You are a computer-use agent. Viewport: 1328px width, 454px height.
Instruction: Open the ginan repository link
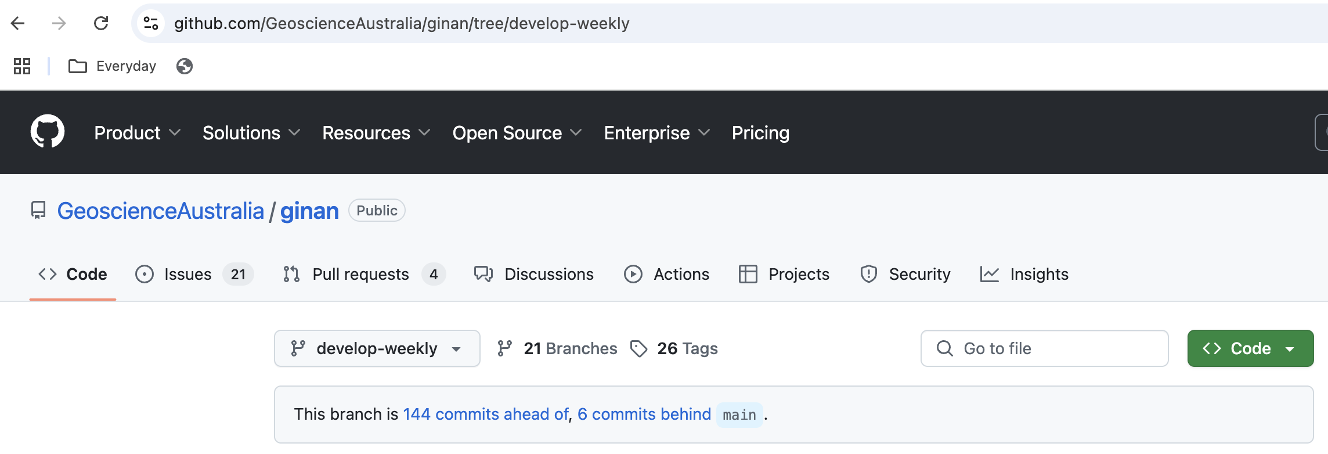(309, 211)
